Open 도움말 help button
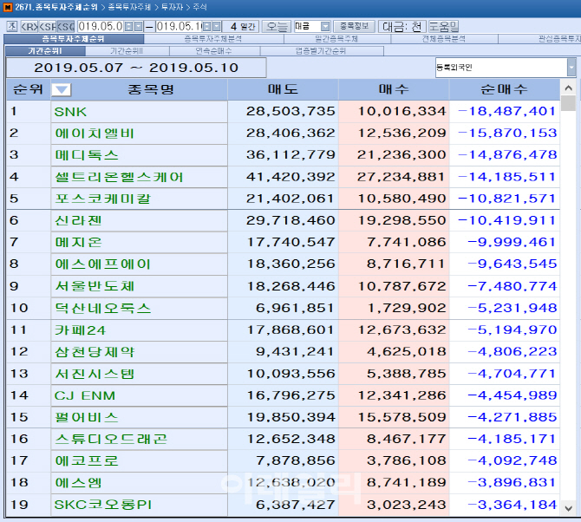The image size is (581, 522). pos(443,26)
